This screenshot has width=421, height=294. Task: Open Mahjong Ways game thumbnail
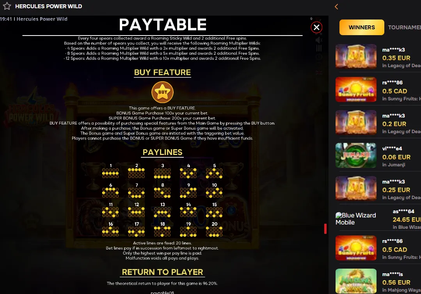[356, 281]
